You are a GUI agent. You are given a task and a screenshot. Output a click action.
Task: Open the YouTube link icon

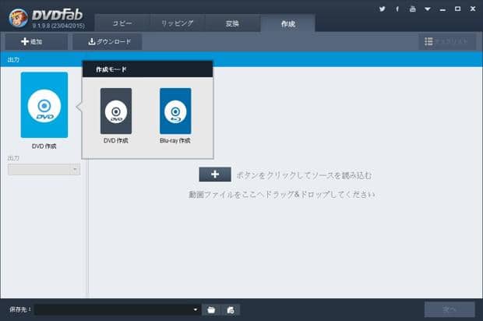[x=412, y=9]
